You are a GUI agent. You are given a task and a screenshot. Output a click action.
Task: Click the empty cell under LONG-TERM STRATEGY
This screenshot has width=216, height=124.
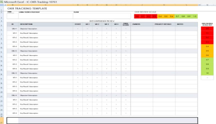46,16
